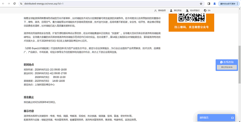Click 展位预定咨询 button

click(x=227, y=67)
